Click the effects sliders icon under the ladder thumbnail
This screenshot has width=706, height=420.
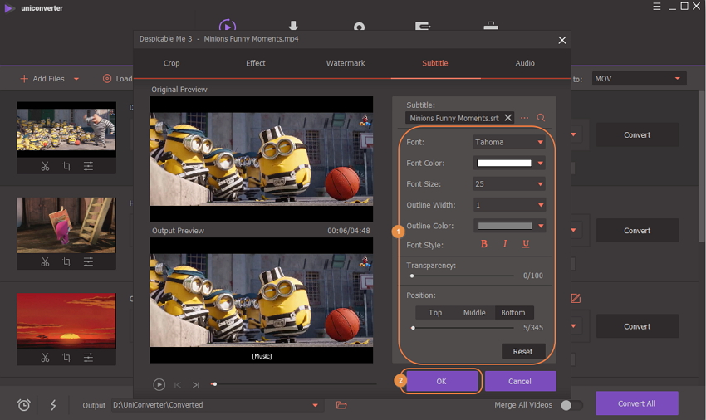coord(88,261)
